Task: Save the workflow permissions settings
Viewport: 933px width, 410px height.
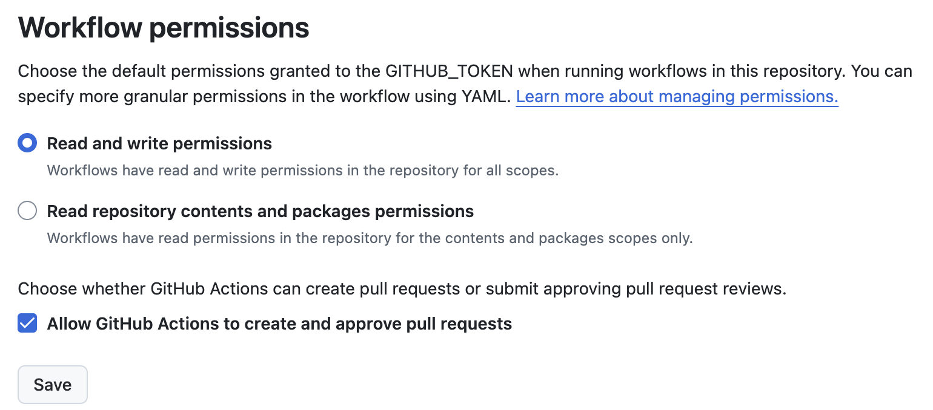Action: point(53,385)
